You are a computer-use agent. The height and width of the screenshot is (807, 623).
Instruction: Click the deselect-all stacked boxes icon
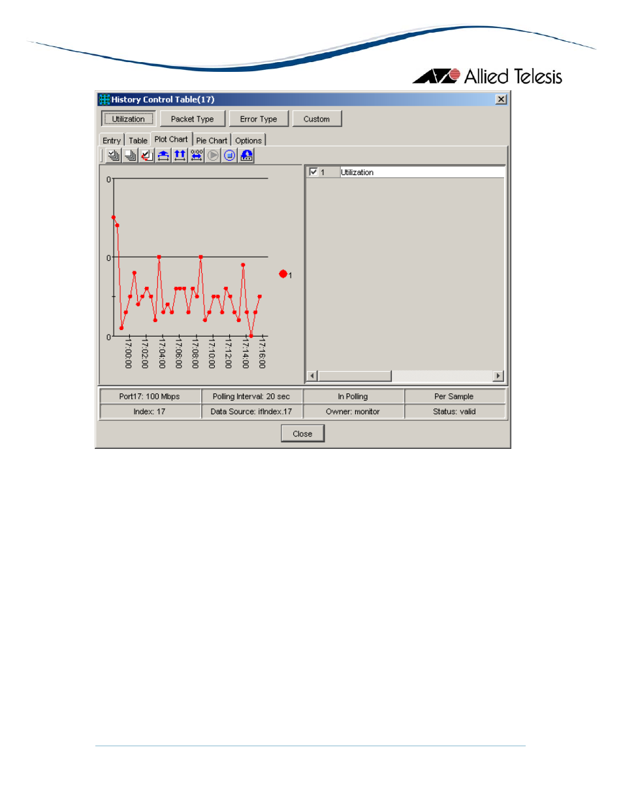(x=130, y=156)
